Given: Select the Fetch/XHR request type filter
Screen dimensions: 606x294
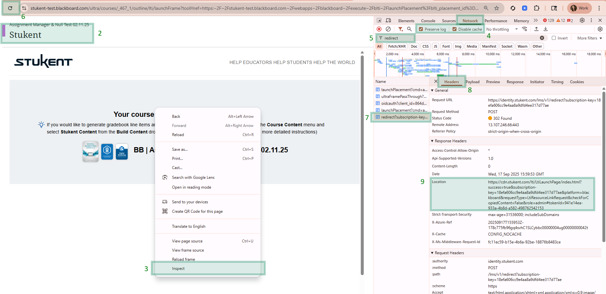Looking at the screenshot, I should tap(397, 46).
